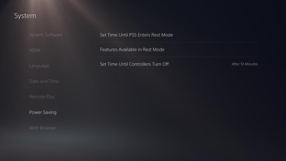Screen dimensions: 286x161
Task: Go to the Language settings
Action: pos(39,66)
